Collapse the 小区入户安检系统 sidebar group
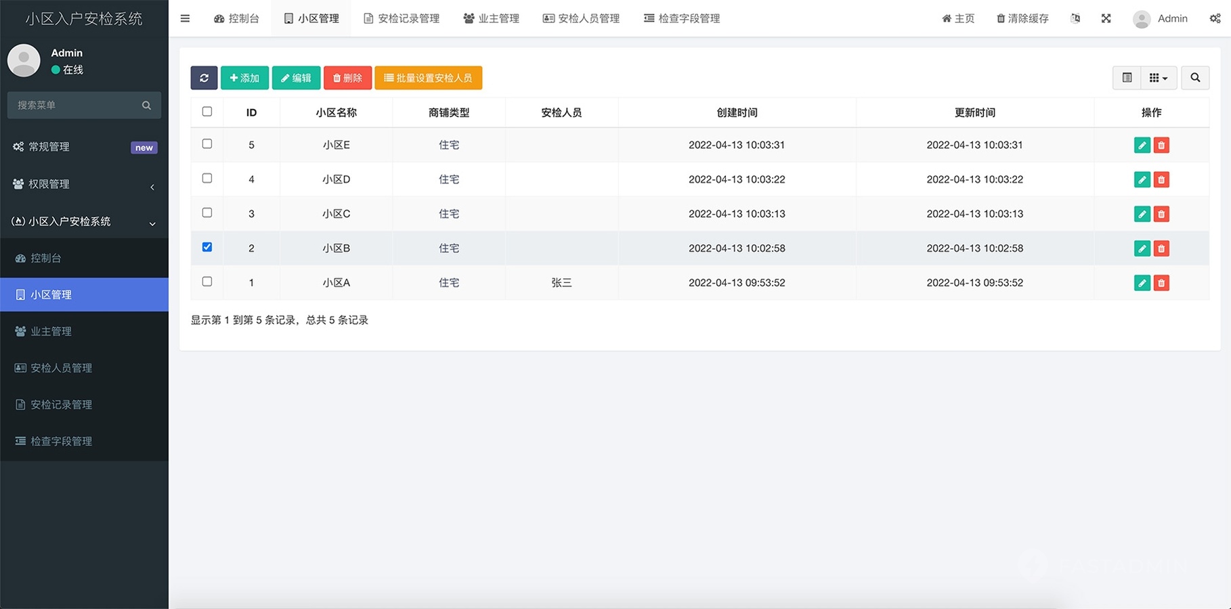The height and width of the screenshot is (609, 1231). click(x=84, y=221)
